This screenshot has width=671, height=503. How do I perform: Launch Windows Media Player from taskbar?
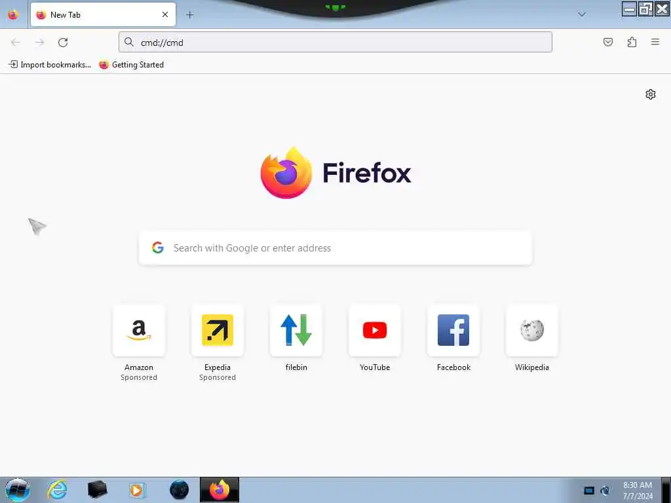coord(137,490)
